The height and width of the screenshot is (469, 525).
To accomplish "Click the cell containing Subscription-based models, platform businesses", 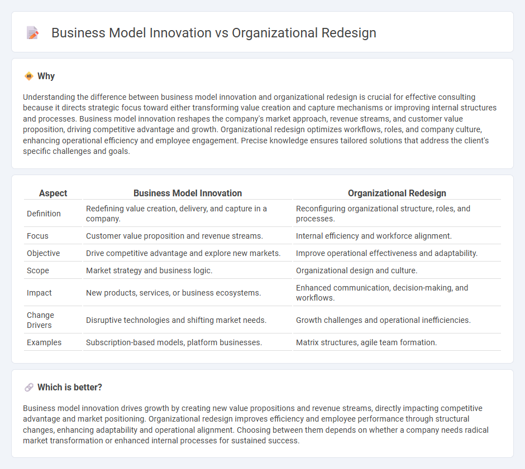I will click(173, 342).
